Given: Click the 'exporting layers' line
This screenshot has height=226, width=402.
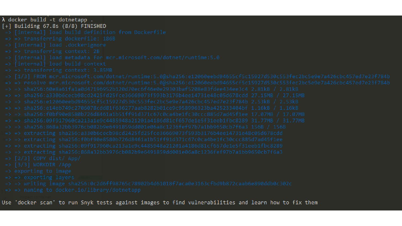Looking at the screenshot, I should (39, 177).
